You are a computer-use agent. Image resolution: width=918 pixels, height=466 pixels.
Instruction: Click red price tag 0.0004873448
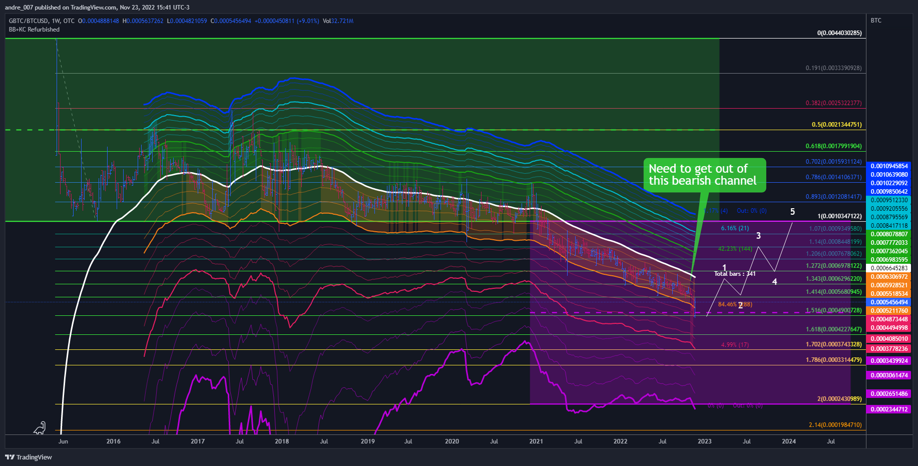click(889, 319)
